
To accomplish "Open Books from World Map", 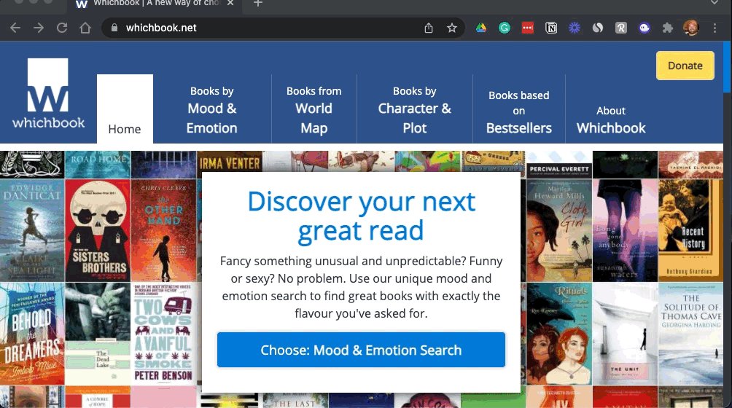I will pos(314,109).
